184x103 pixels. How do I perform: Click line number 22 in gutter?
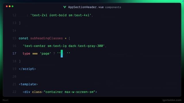(14, 92)
